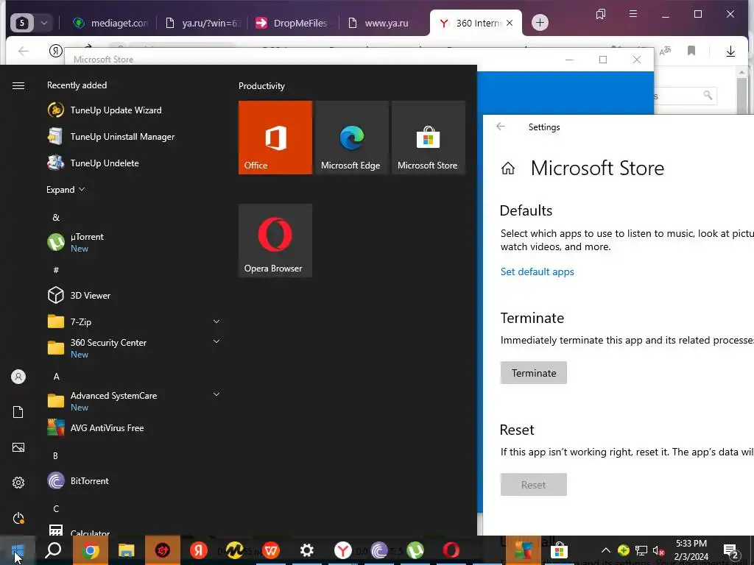Viewport: 754px width, 565px height.
Task: Click the browser downloads arrow icon
Action: click(730, 51)
